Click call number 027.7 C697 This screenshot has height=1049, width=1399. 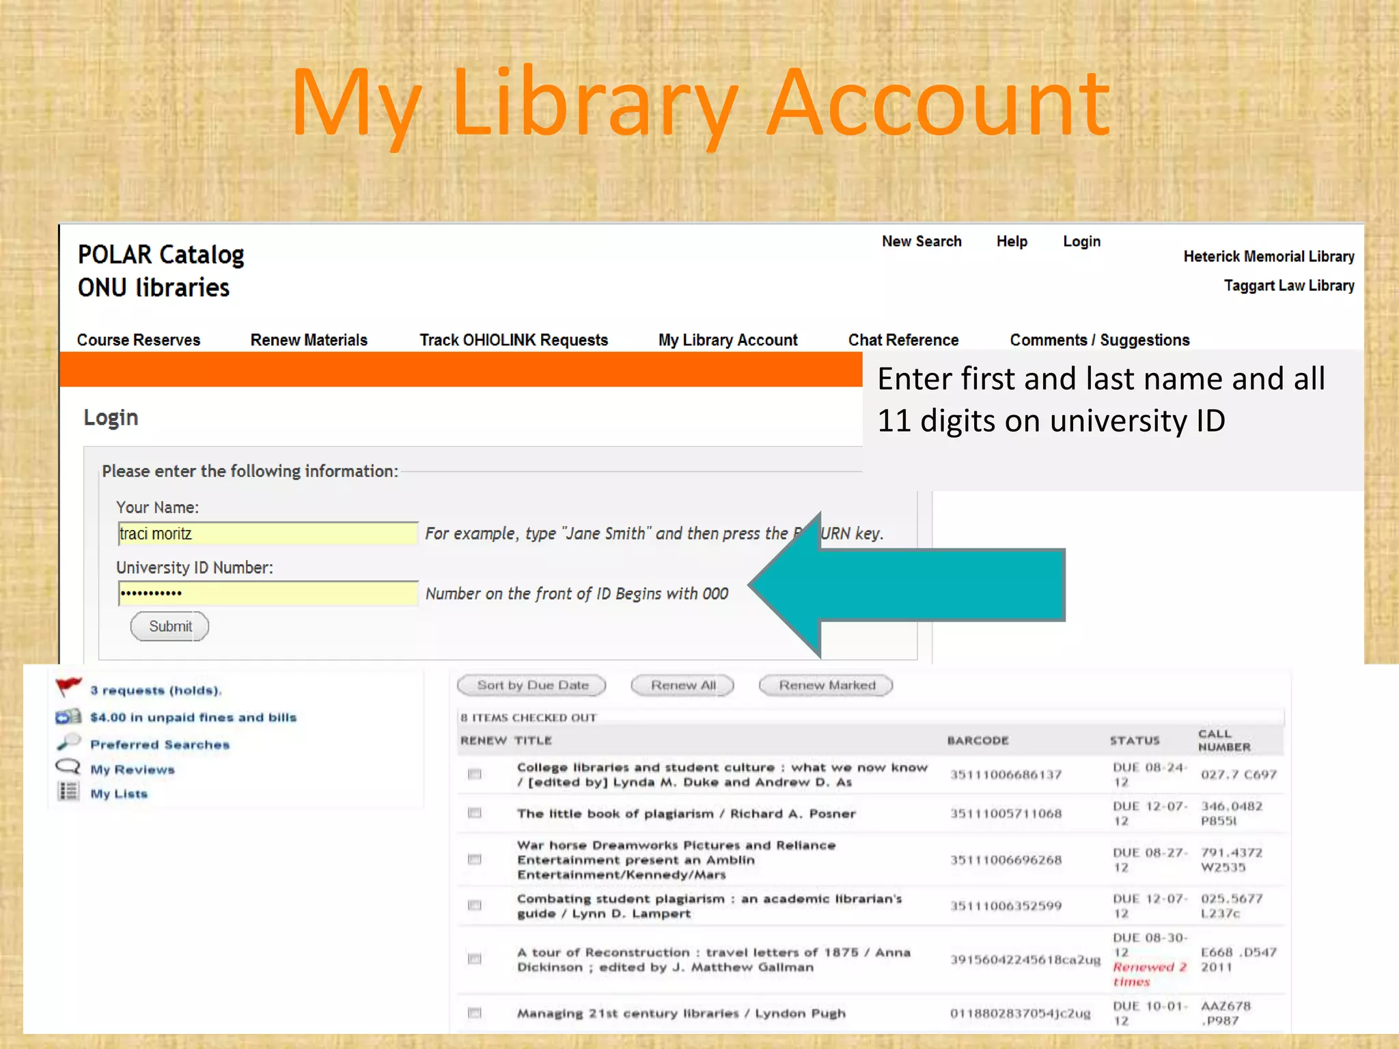click(1238, 774)
